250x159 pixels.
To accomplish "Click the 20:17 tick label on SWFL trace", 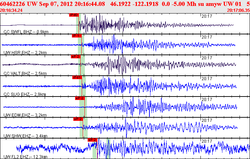I will [x=207, y=16].
